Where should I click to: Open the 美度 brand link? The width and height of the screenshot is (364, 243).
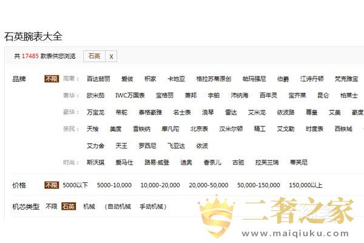116,129
